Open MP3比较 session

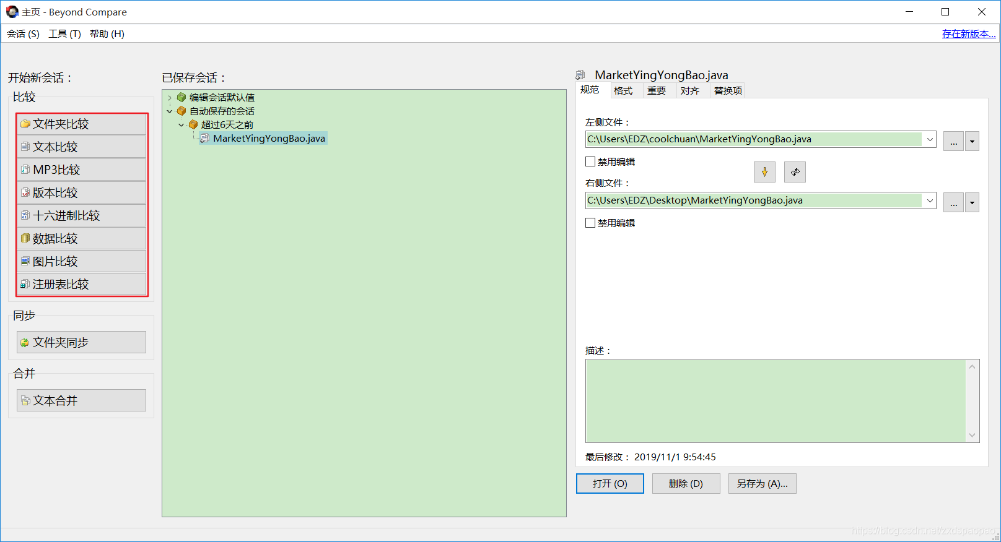pos(81,170)
